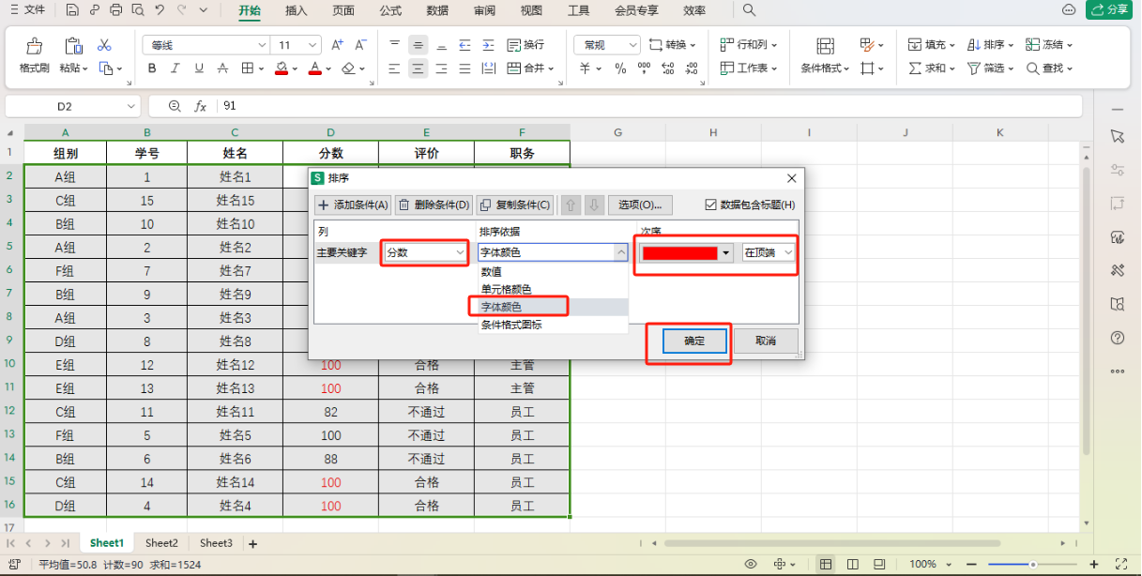Click 删除条件(D) button
The width and height of the screenshot is (1142, 576).
point(434,205)
